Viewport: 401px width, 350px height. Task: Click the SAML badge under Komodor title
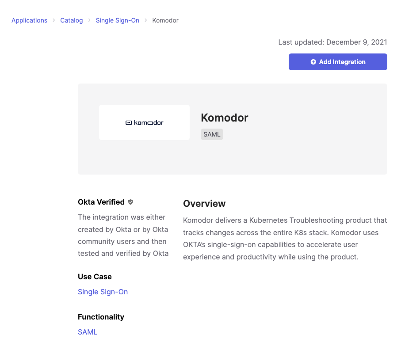click(212, 134)
